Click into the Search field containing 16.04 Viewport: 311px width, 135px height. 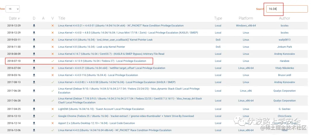[x=287, y=9]
